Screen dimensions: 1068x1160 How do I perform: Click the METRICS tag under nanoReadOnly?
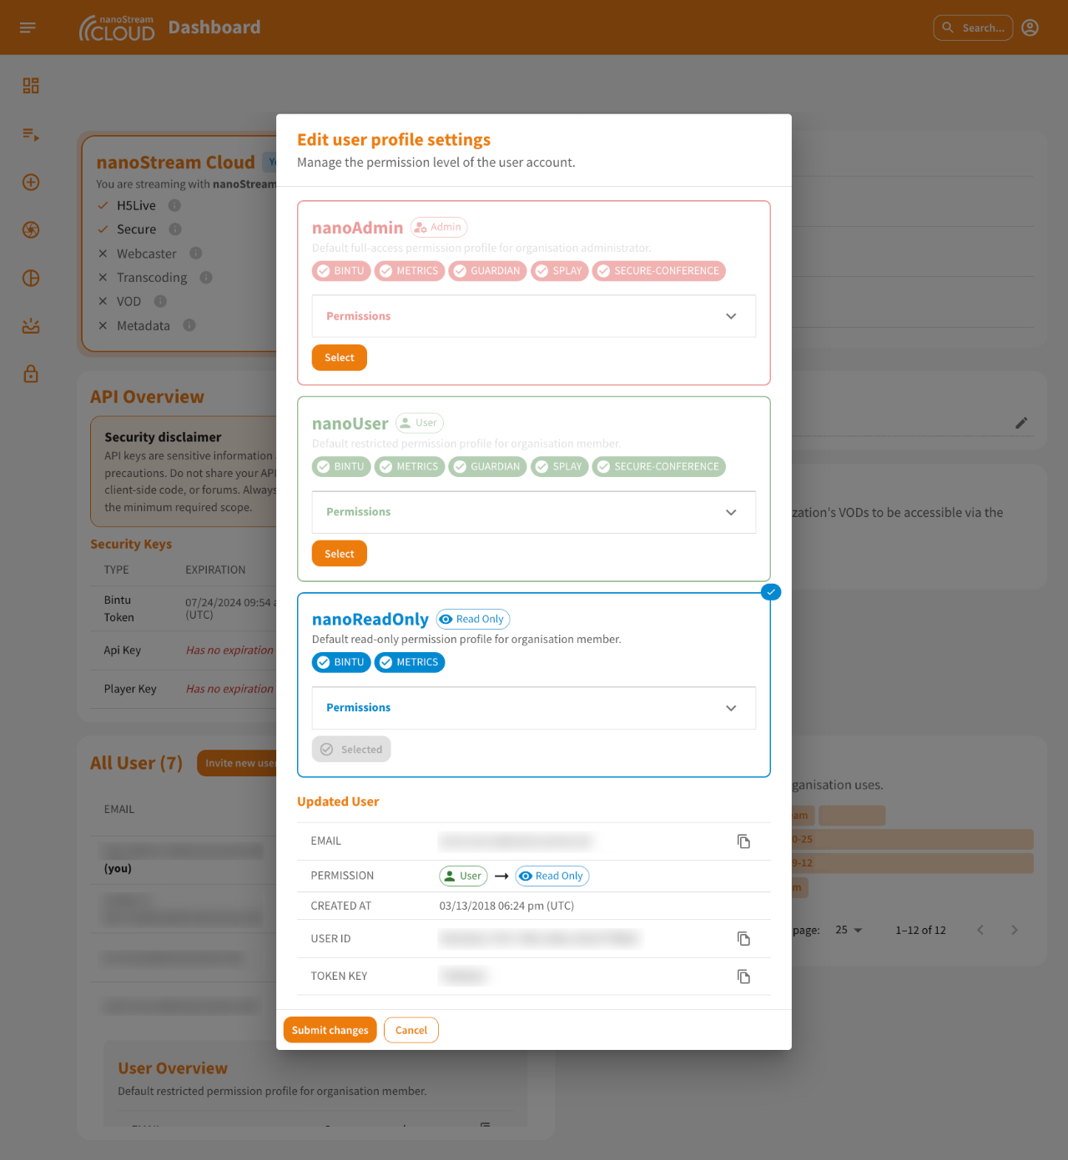410,662
